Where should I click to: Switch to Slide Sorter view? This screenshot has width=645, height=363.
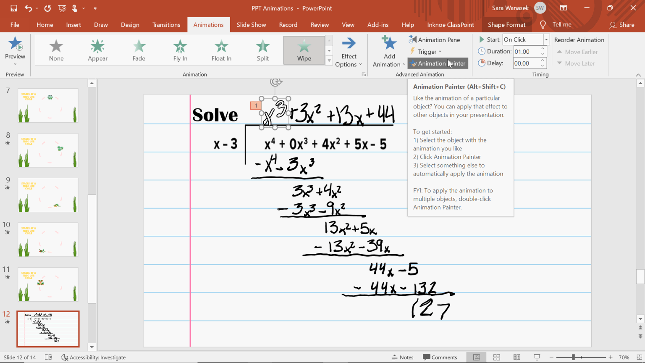coord(496,357)
